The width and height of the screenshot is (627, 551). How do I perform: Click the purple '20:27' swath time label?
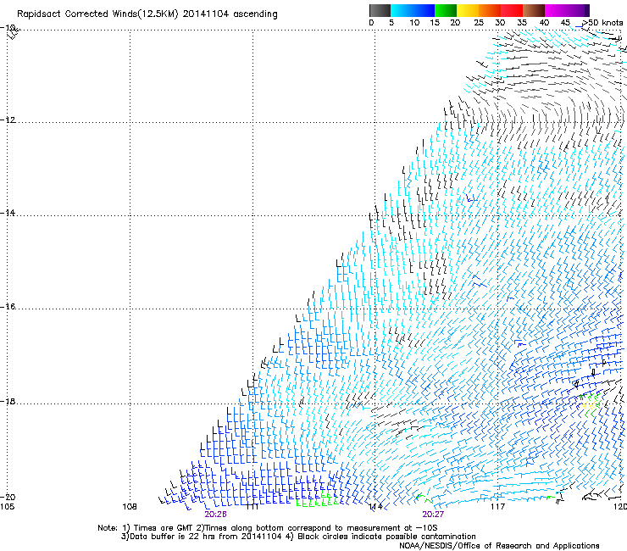433,515
